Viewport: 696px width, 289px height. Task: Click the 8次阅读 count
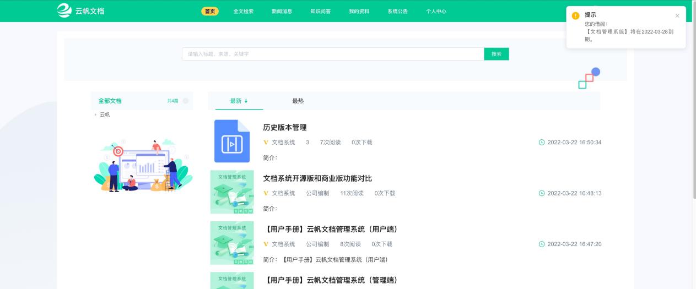point(350,244)
